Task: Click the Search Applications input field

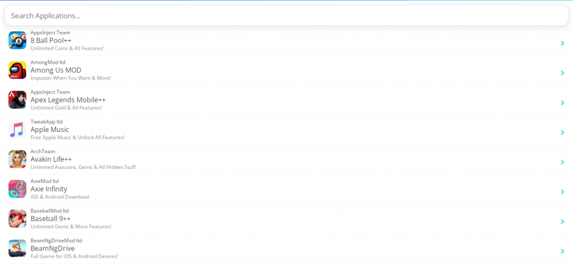Action: (286, 16)
